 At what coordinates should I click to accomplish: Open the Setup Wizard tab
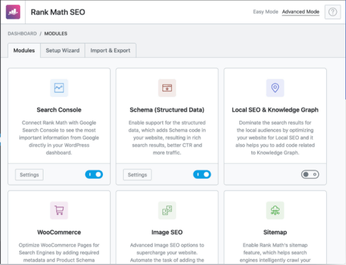tap(63, 51)
